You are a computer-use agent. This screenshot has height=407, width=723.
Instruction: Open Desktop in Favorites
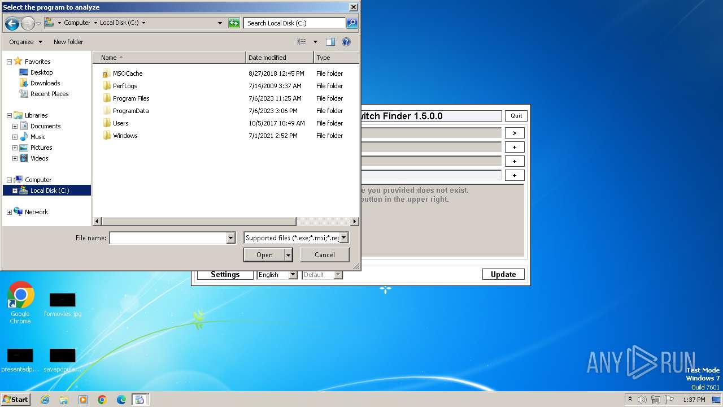(x=41, y=72)
